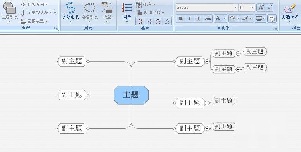Collapse the bottom-right 副主题 branch
This screenshot has height=152, width=301.
pyautogui.click(x=207, y=129)
